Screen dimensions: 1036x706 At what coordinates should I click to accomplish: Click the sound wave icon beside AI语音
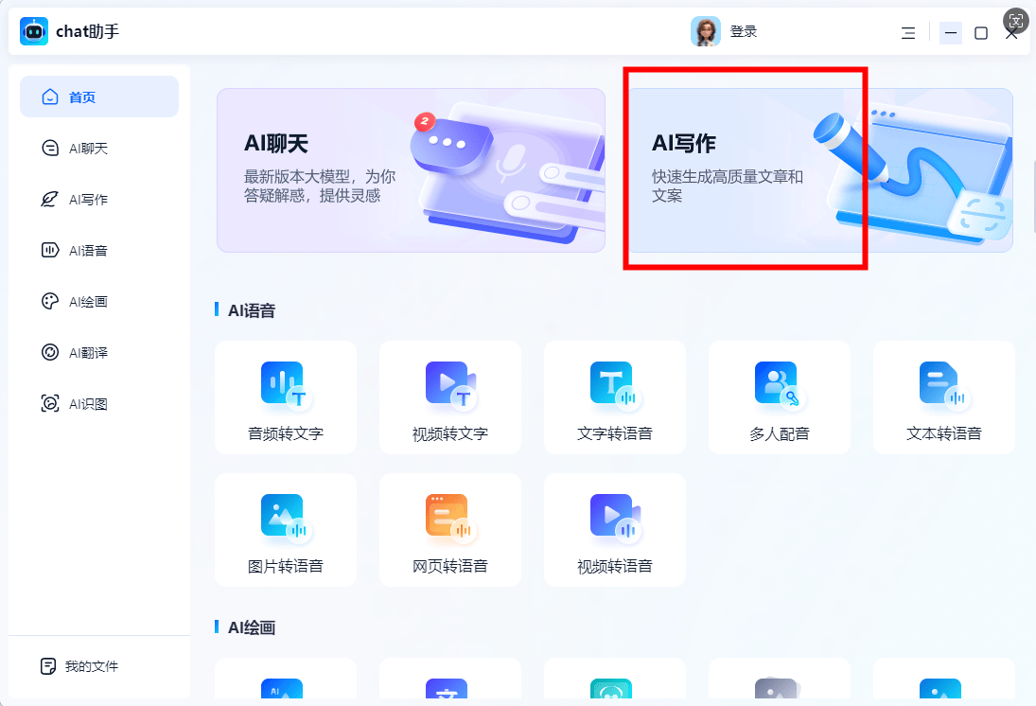click(50, 250)
